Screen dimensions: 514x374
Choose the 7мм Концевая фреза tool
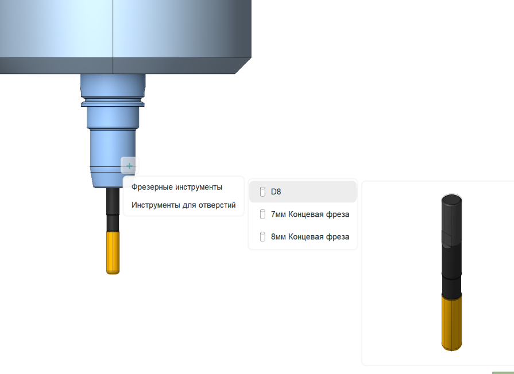click(303, 214)
